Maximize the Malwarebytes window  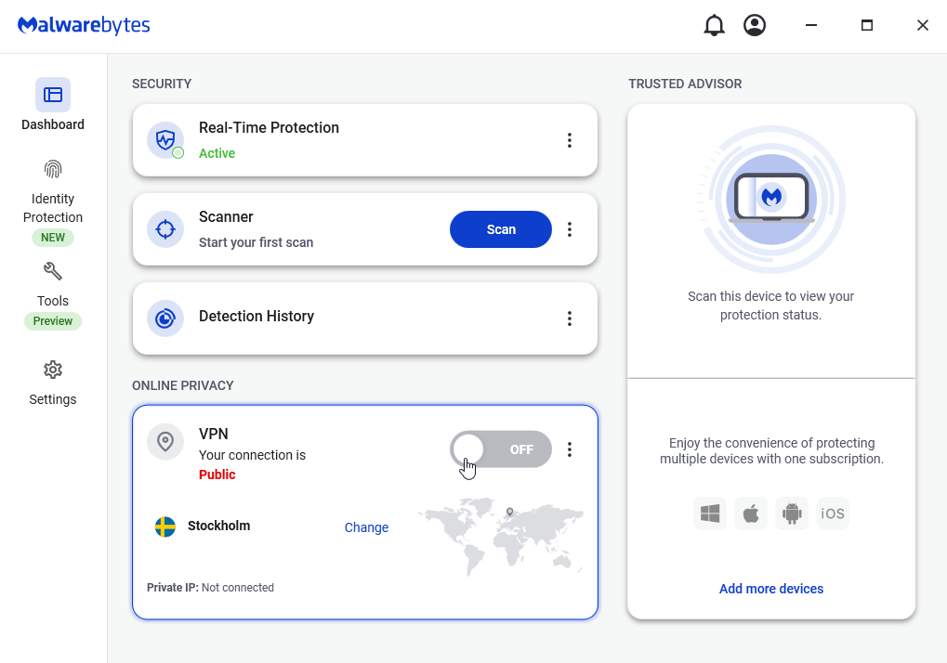click(x=867, y=25)
